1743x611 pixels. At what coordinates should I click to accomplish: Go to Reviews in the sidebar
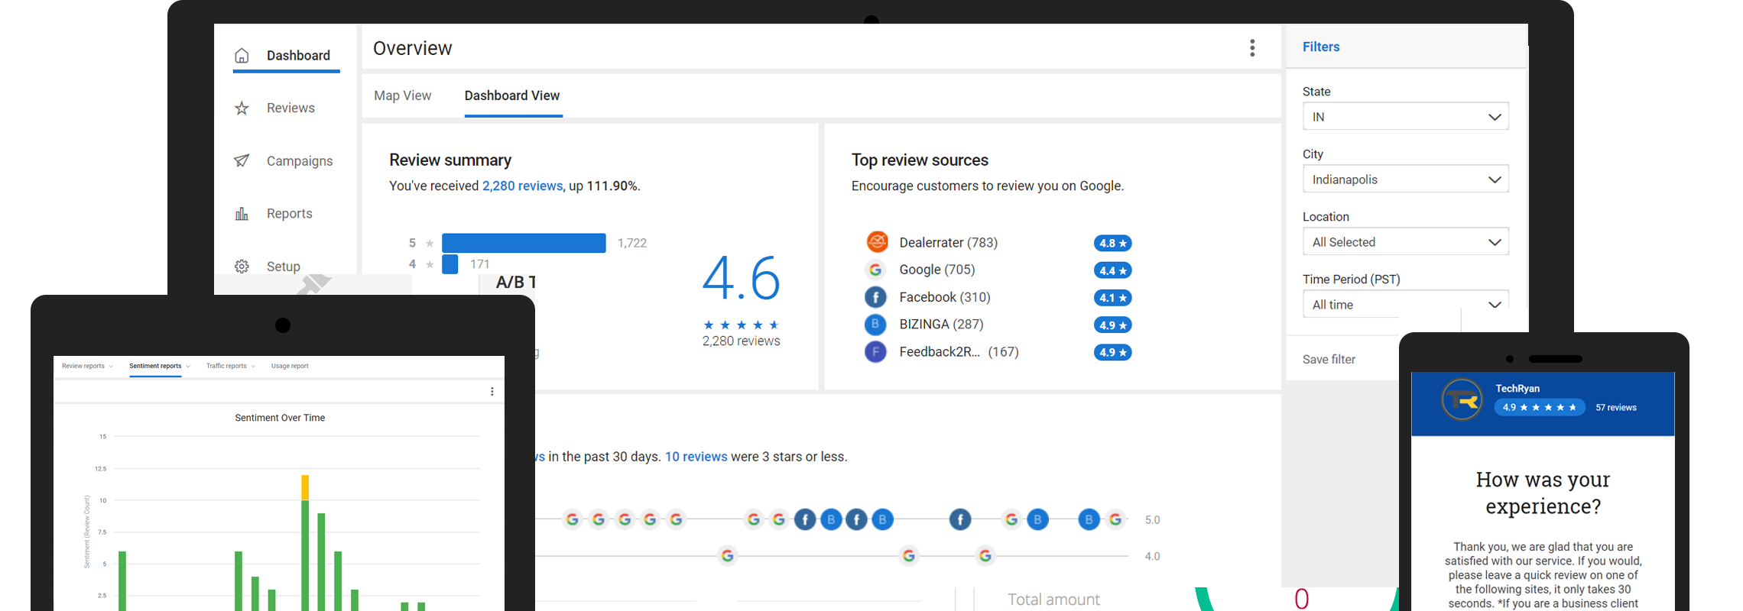click(290, 108)
